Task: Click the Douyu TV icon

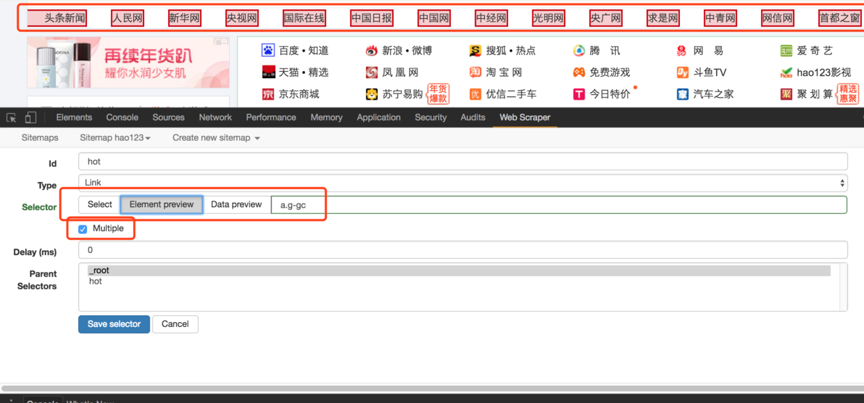Action: pyautogui.click(x=683, y=72)
